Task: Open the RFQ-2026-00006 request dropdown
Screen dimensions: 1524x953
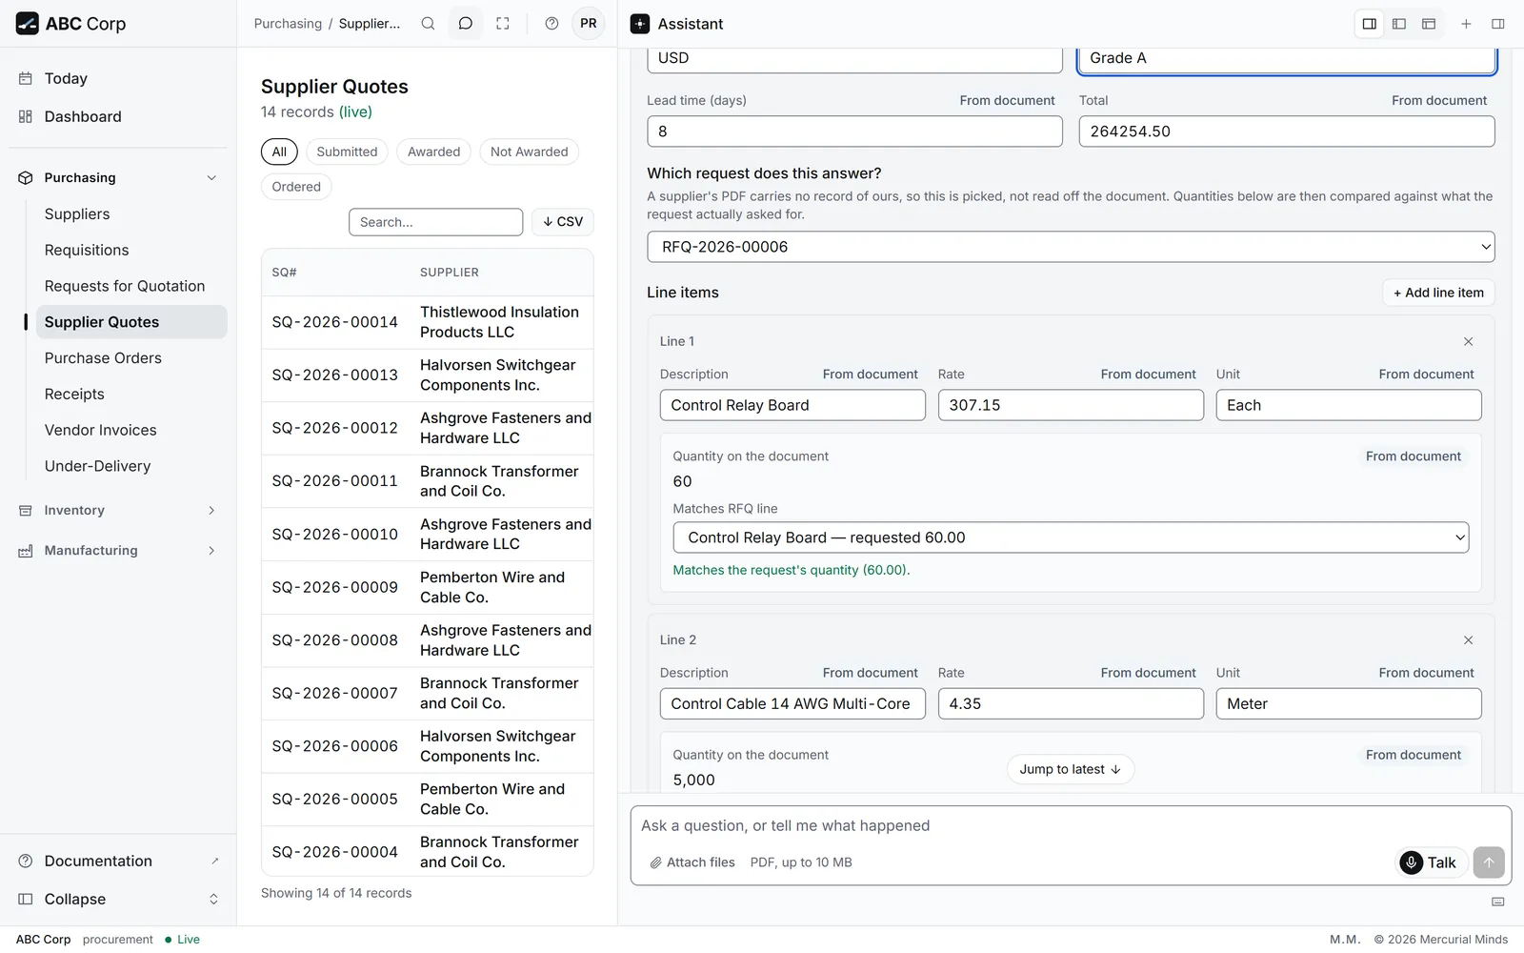Action: pos(1071,247)
